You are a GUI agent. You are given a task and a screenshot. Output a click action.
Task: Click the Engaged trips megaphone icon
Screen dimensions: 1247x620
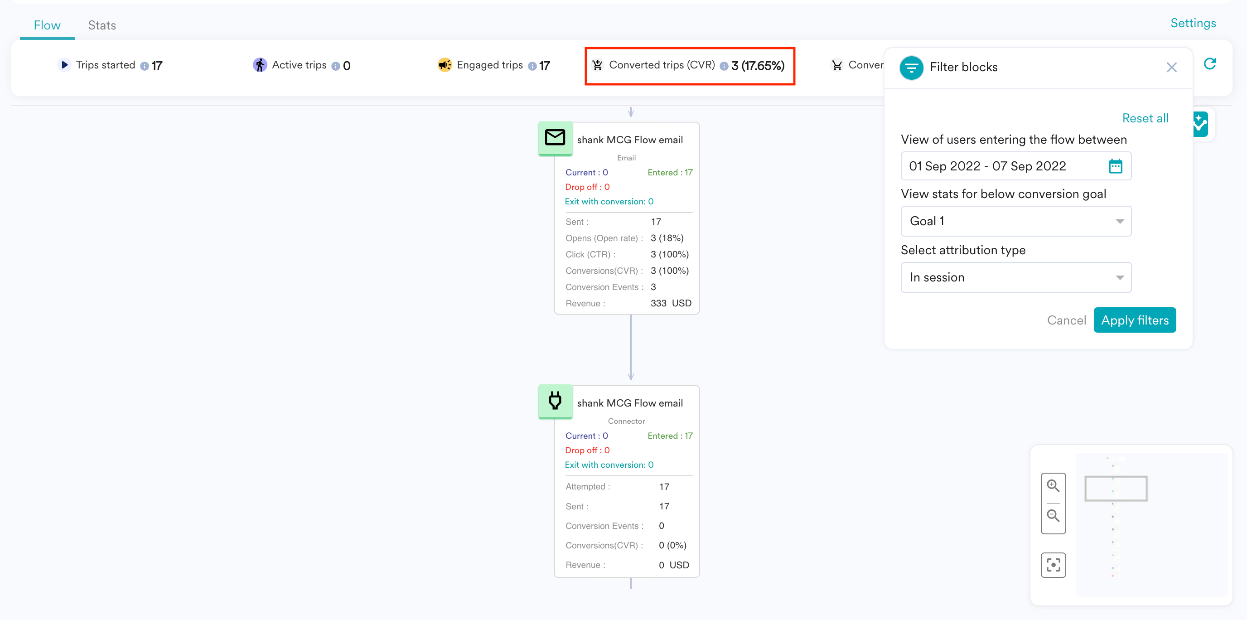445,65
